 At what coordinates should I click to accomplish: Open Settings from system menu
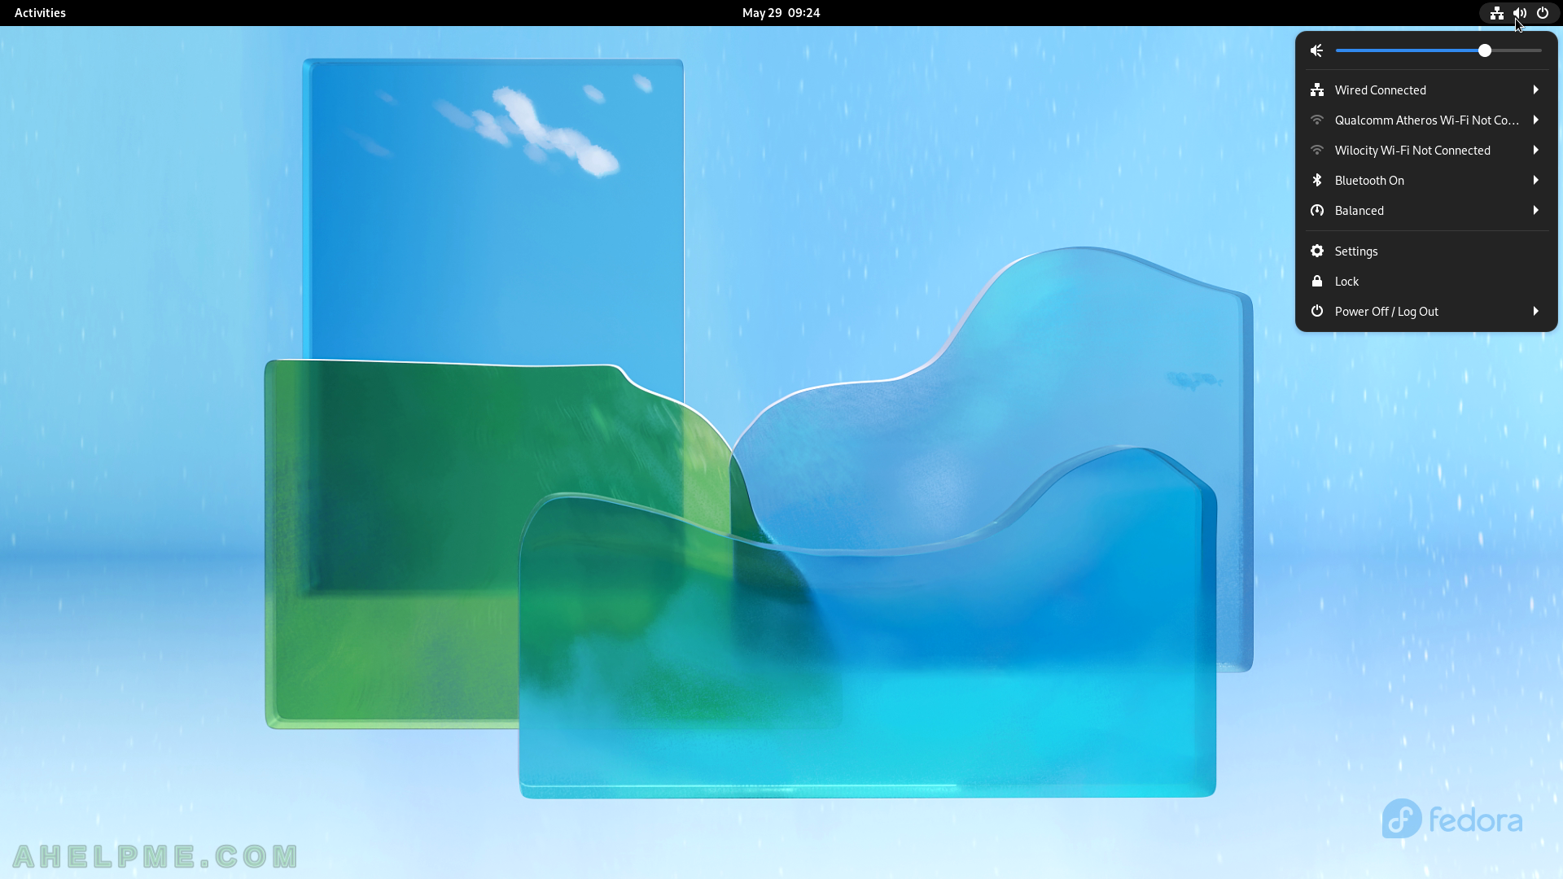pos(1426,251)
